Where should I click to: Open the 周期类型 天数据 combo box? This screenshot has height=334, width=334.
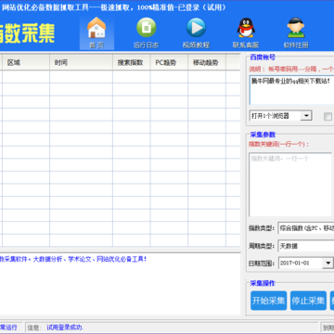pyautogui.click(x=305, y=246)
